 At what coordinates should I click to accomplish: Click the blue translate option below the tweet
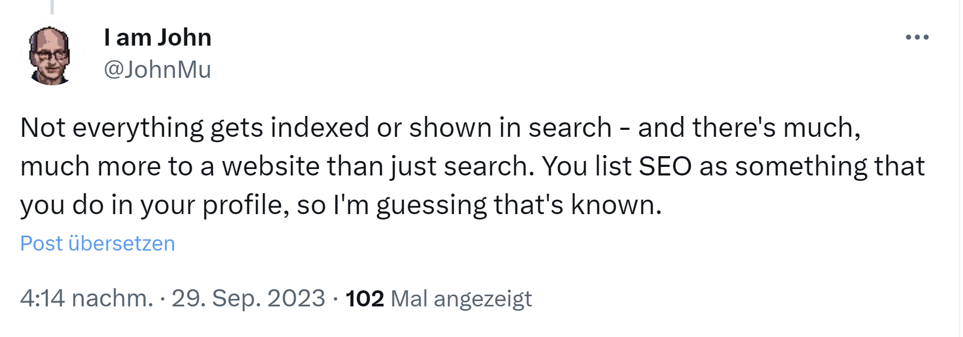coord(97,244)
